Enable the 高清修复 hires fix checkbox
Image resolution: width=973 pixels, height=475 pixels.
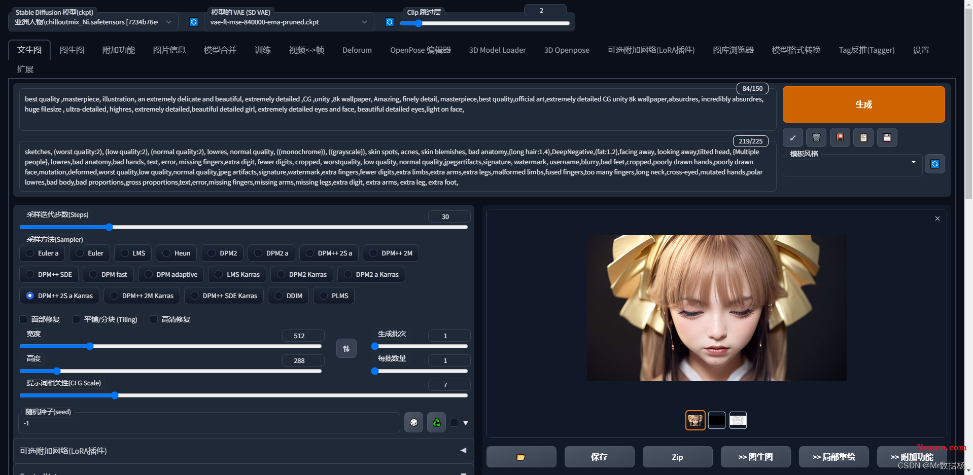pos(154,319)
